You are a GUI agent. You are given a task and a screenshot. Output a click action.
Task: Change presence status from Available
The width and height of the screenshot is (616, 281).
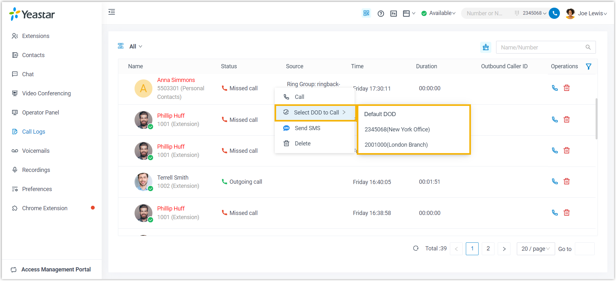coord(438,13)
